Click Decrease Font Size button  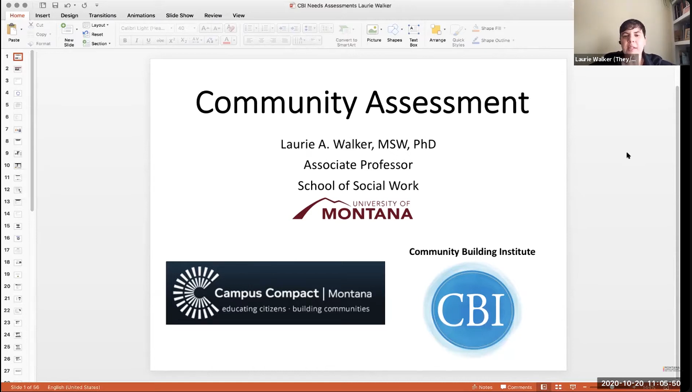[217, 28]
